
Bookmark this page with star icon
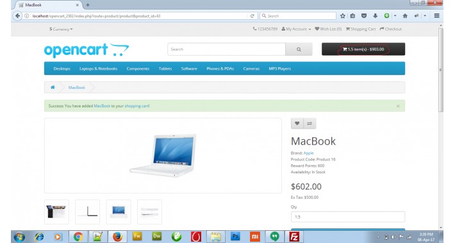[343, 16]
